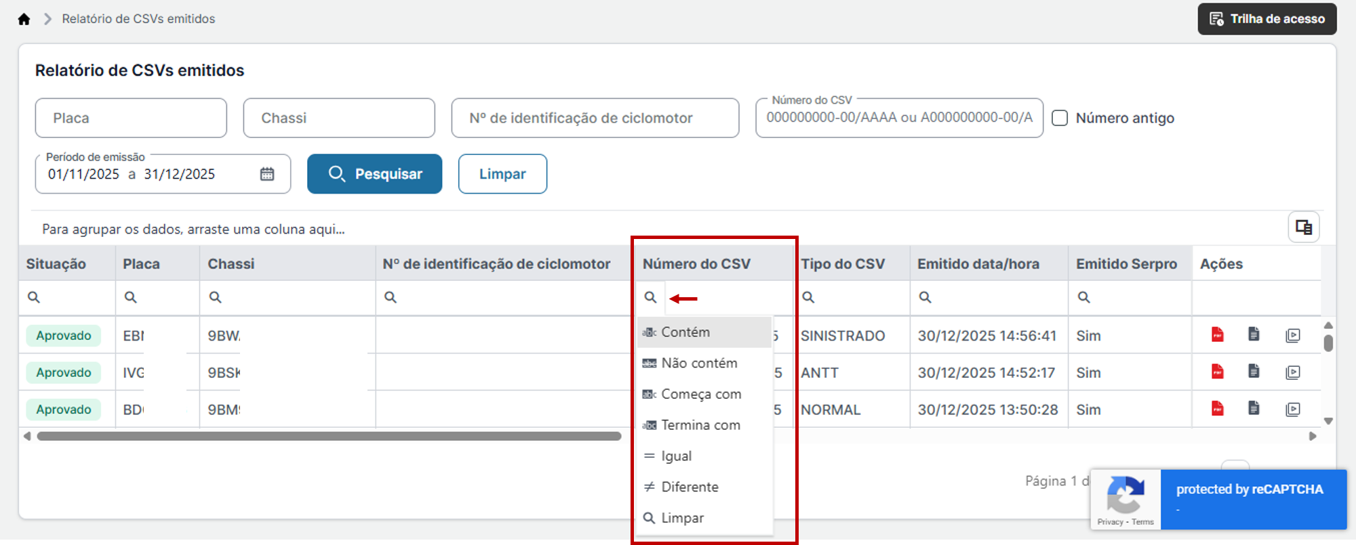Download PDF for the ANTT row
1356x545 pixels.
(1218, 371)
